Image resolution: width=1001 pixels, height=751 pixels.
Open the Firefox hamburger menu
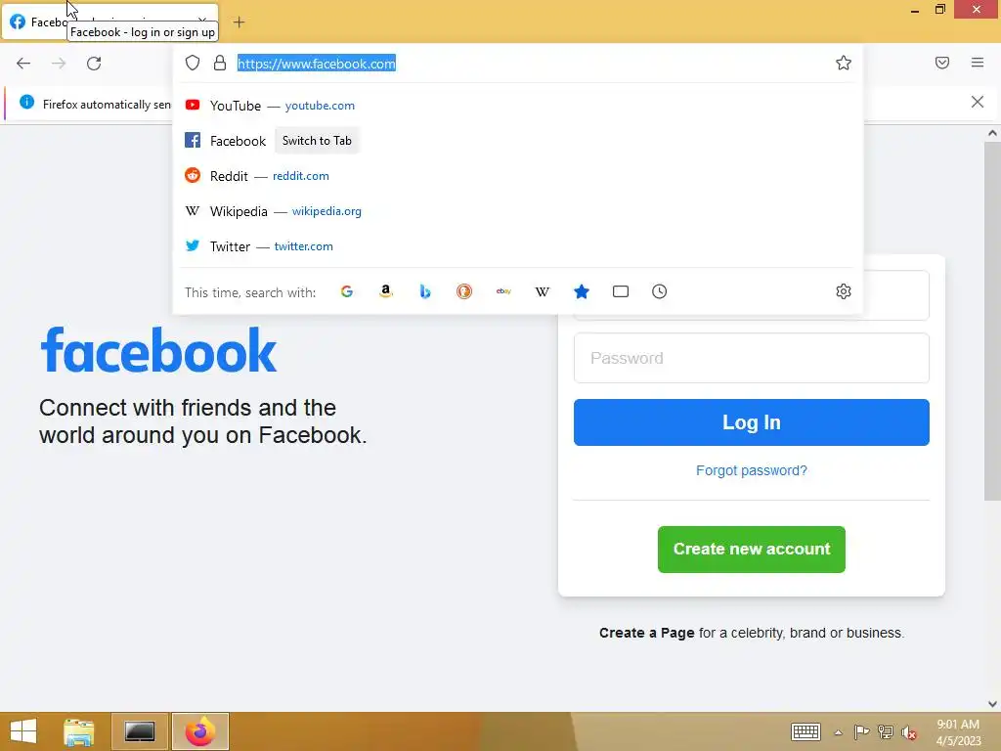[978, 63]
